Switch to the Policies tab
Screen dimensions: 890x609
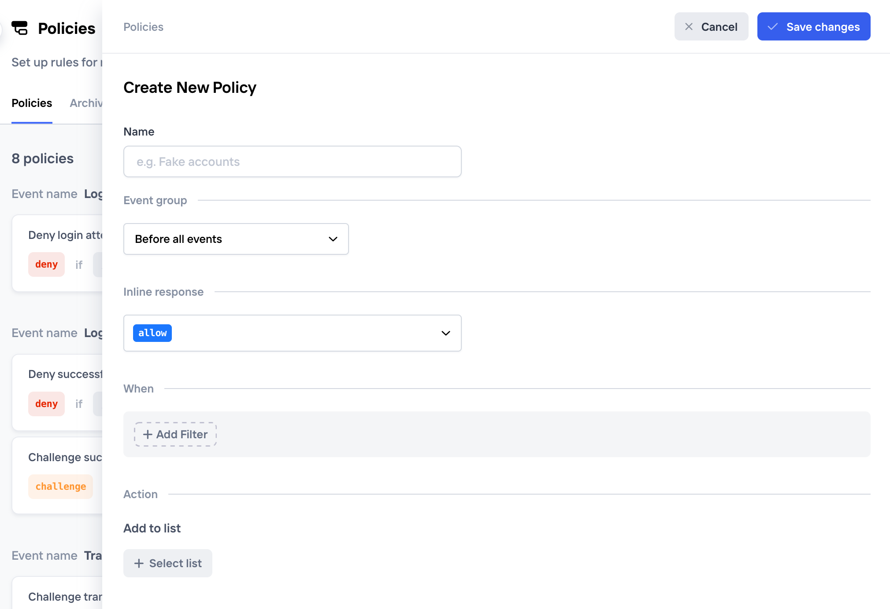coord(32,103)
